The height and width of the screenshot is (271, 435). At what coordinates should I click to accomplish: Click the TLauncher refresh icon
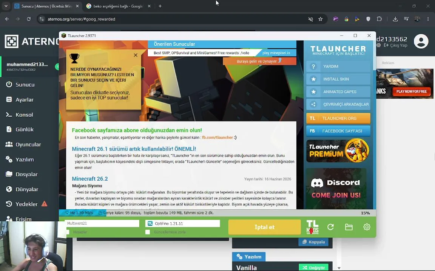click(x=330, y=227)
